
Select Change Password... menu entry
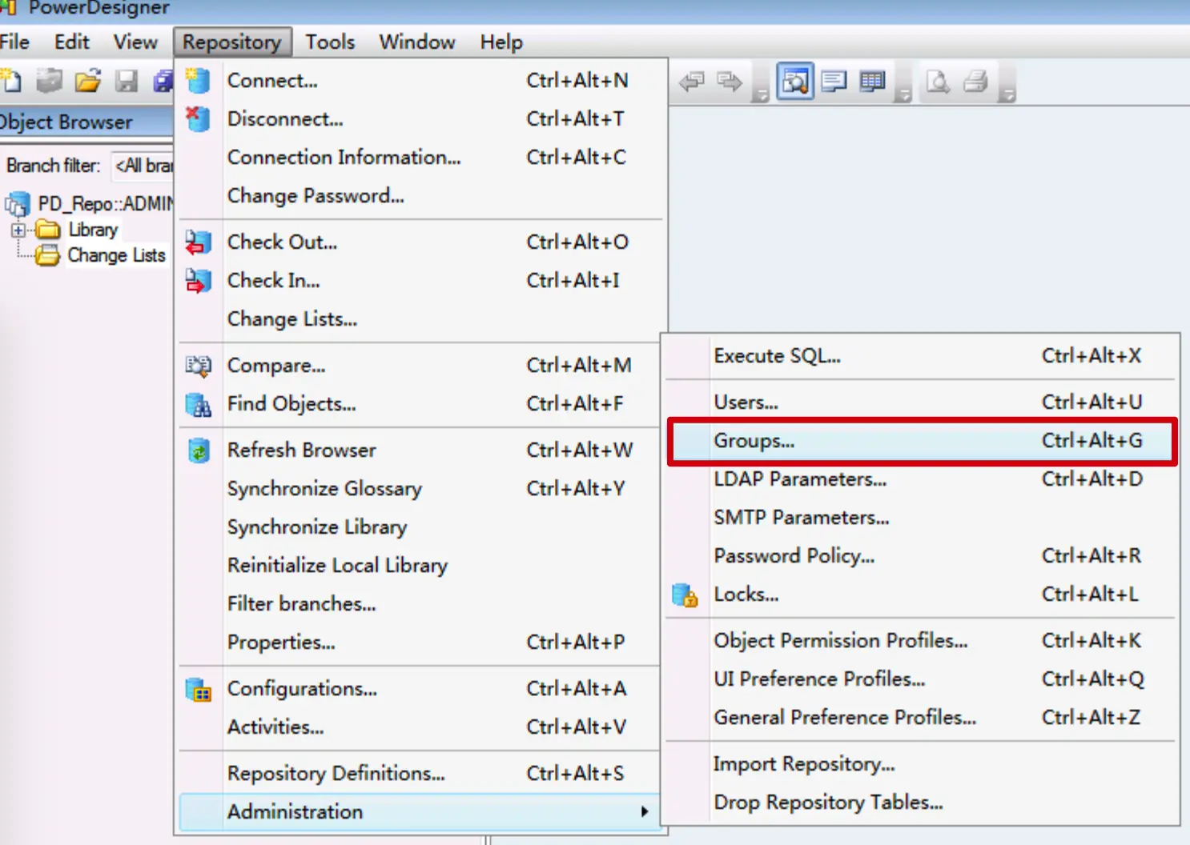coord(421,195)
